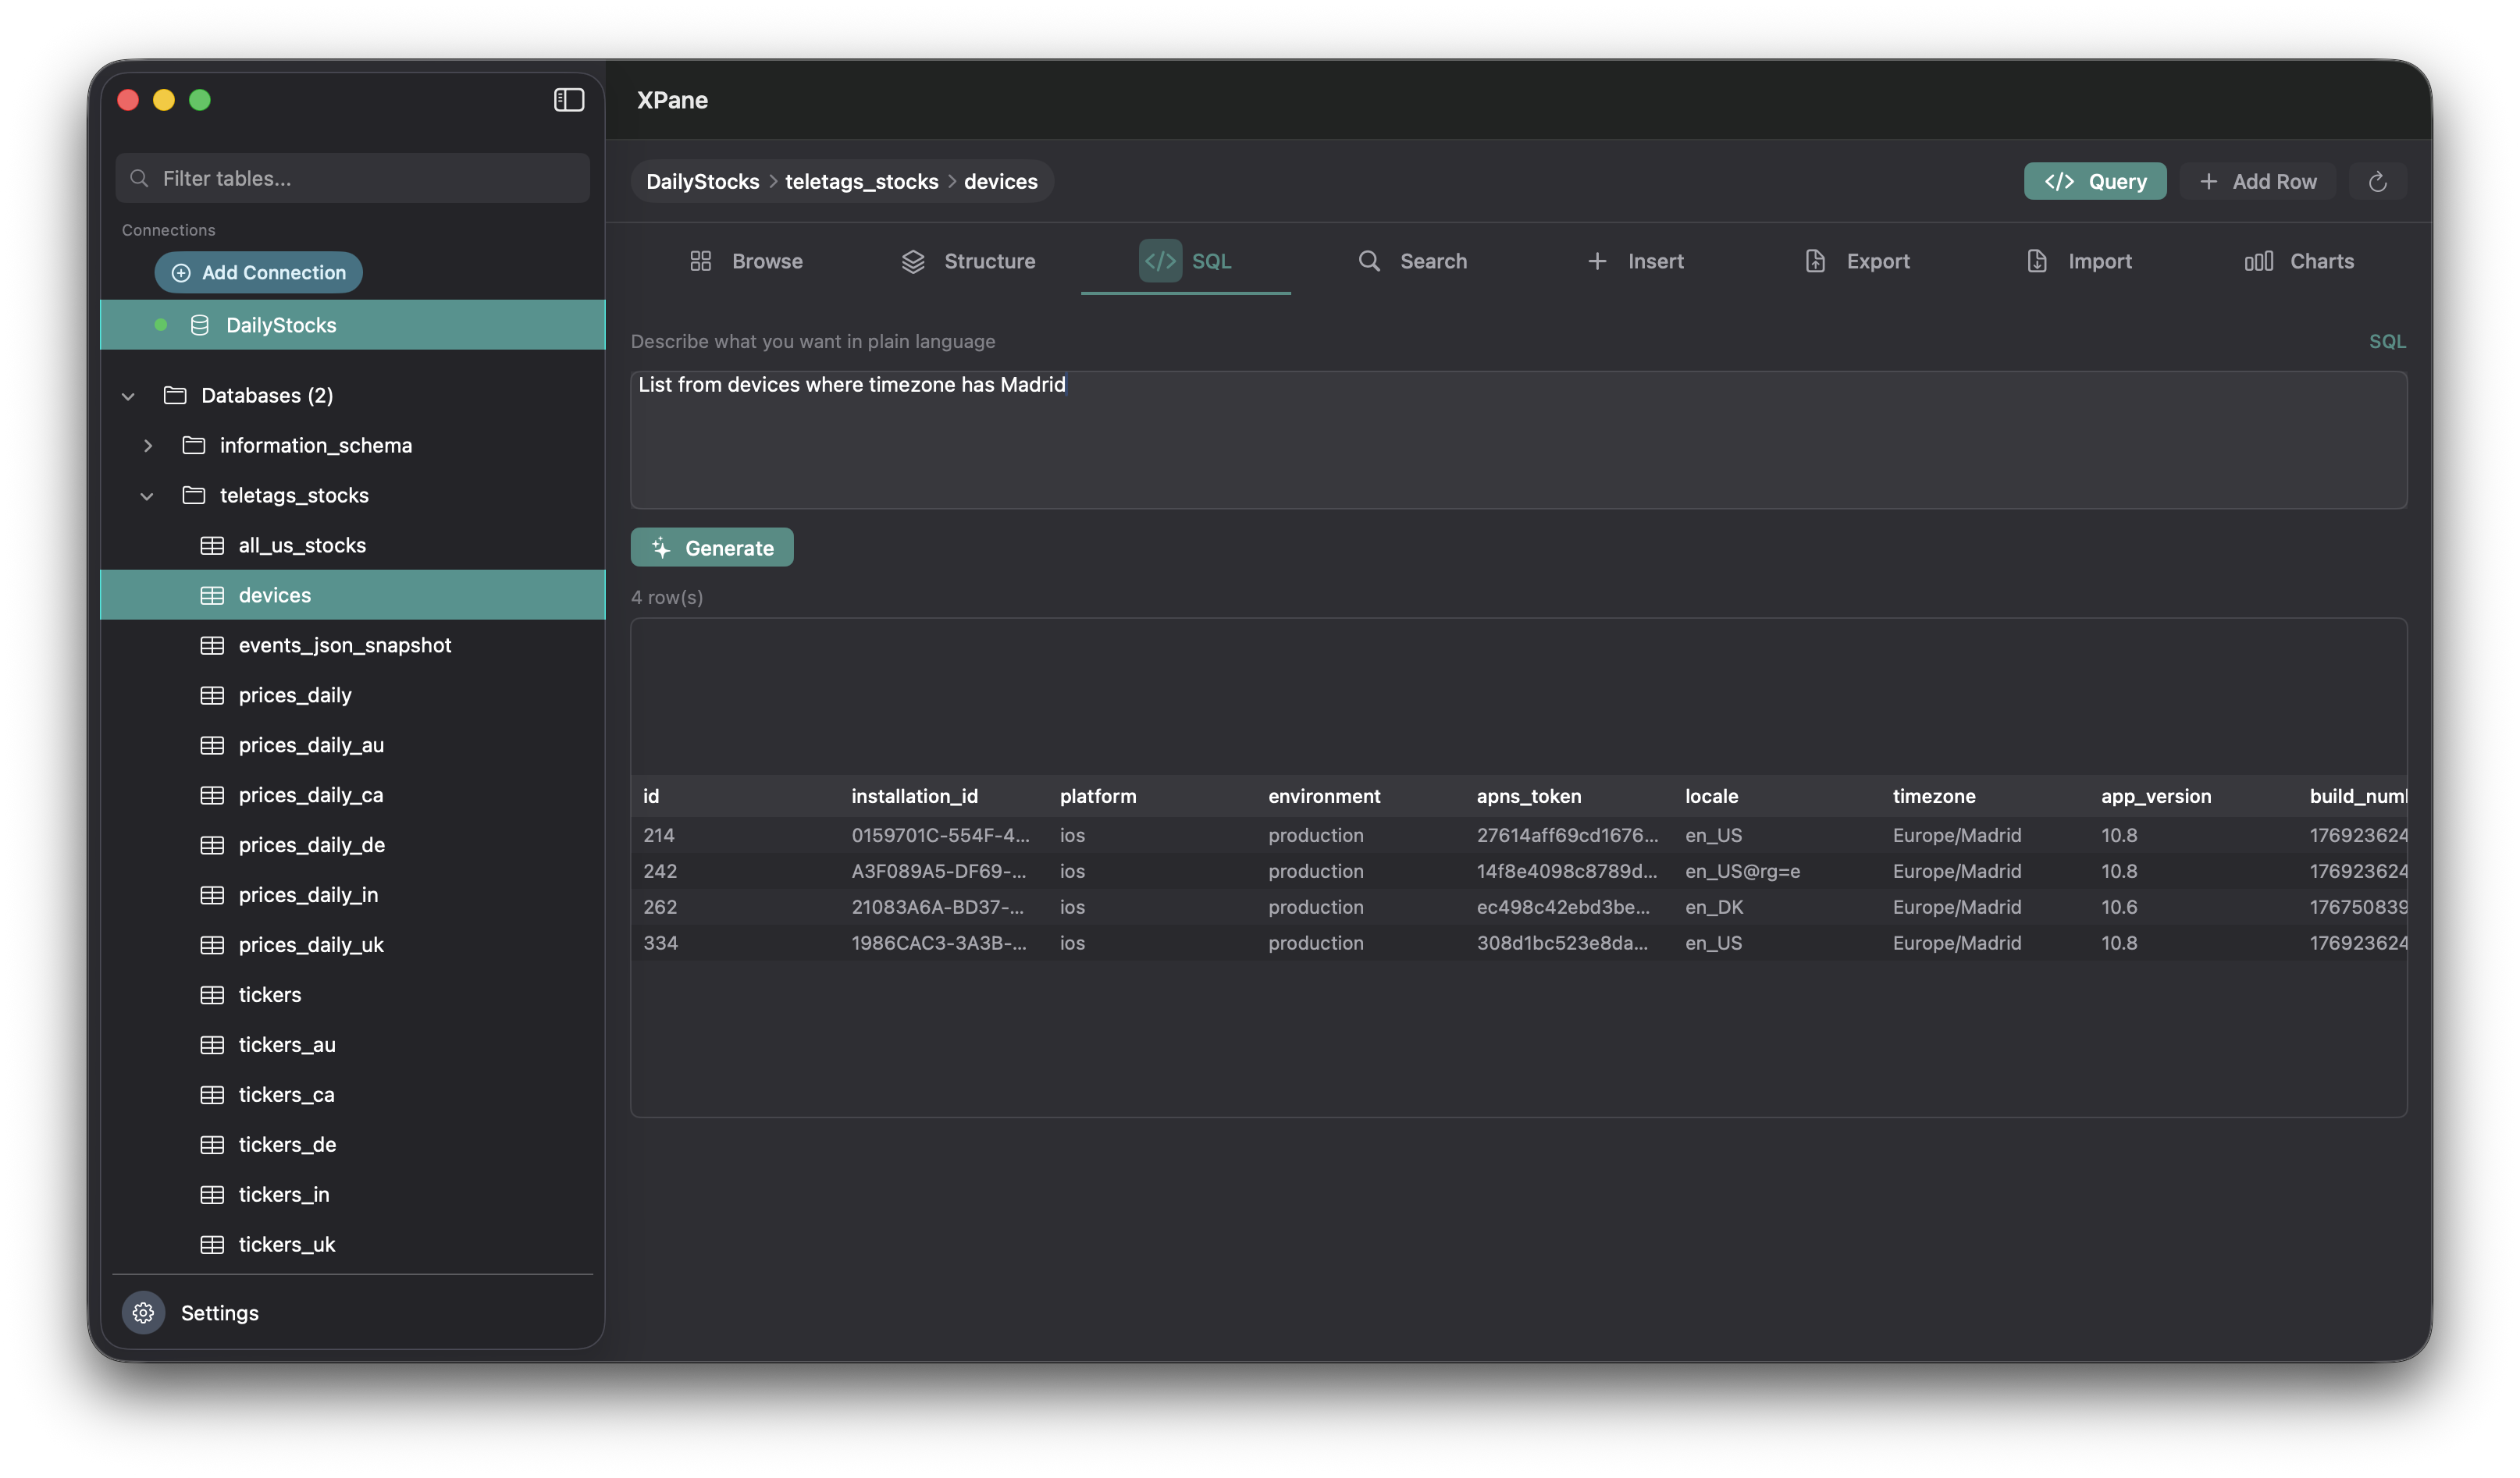
Task: Open the prices_daily_in table
Action: click(x=353, y=894)
